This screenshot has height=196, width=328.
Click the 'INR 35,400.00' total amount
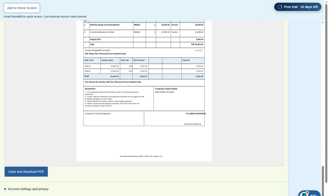click(x=197, y=44)
